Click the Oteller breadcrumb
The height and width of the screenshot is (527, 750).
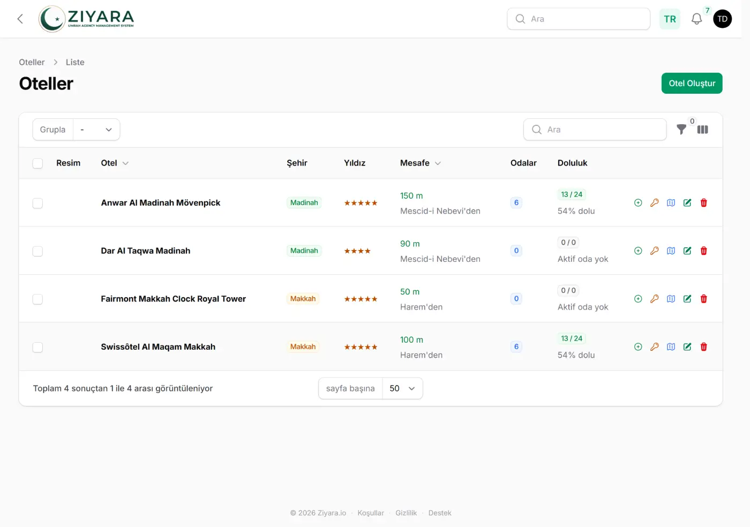coord(32,62)
